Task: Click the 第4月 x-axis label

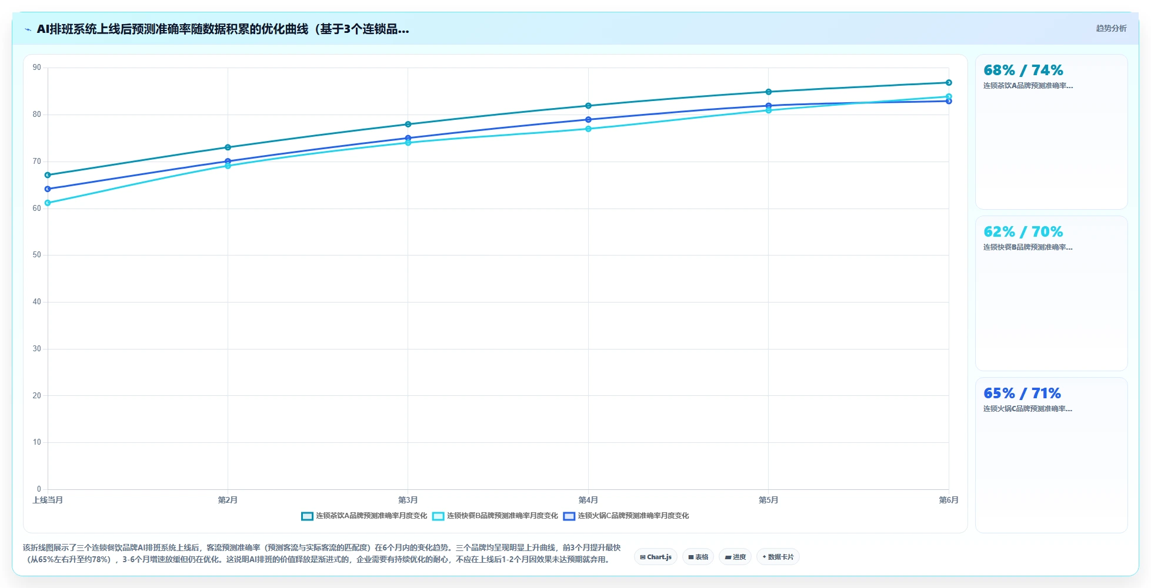Action: 588,500
